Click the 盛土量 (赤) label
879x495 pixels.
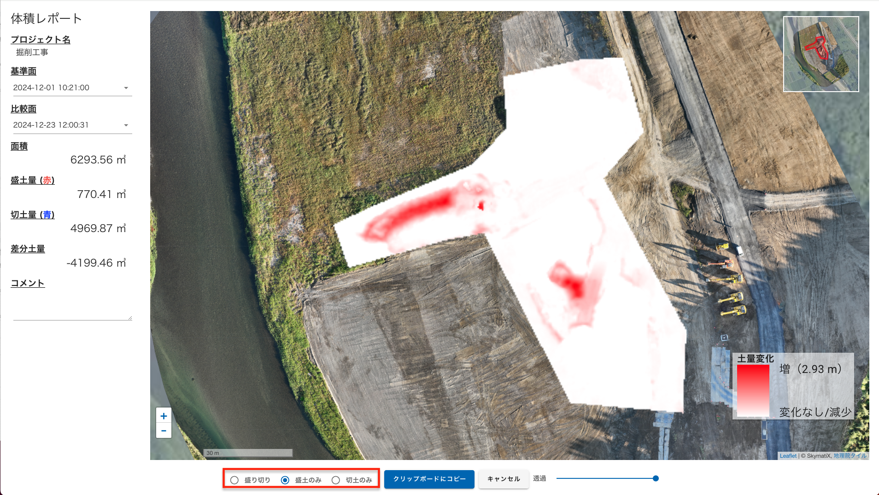33,180
